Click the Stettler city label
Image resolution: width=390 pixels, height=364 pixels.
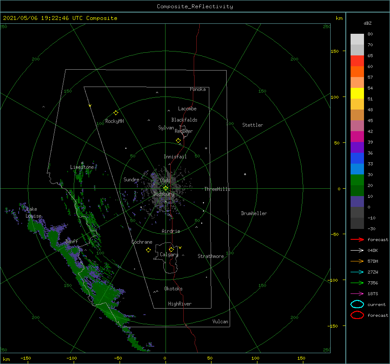(253, 125)
